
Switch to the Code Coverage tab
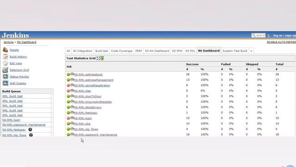click(122, 51)
